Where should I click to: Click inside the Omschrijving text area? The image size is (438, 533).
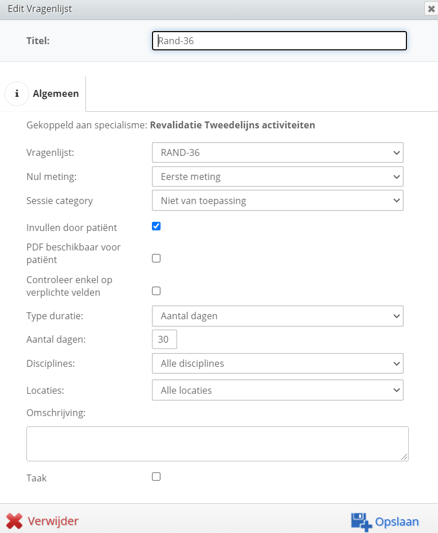(217, 444)
